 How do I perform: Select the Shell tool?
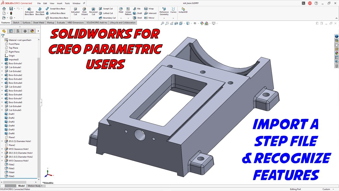pyautogui.click(x=138, y=18)
